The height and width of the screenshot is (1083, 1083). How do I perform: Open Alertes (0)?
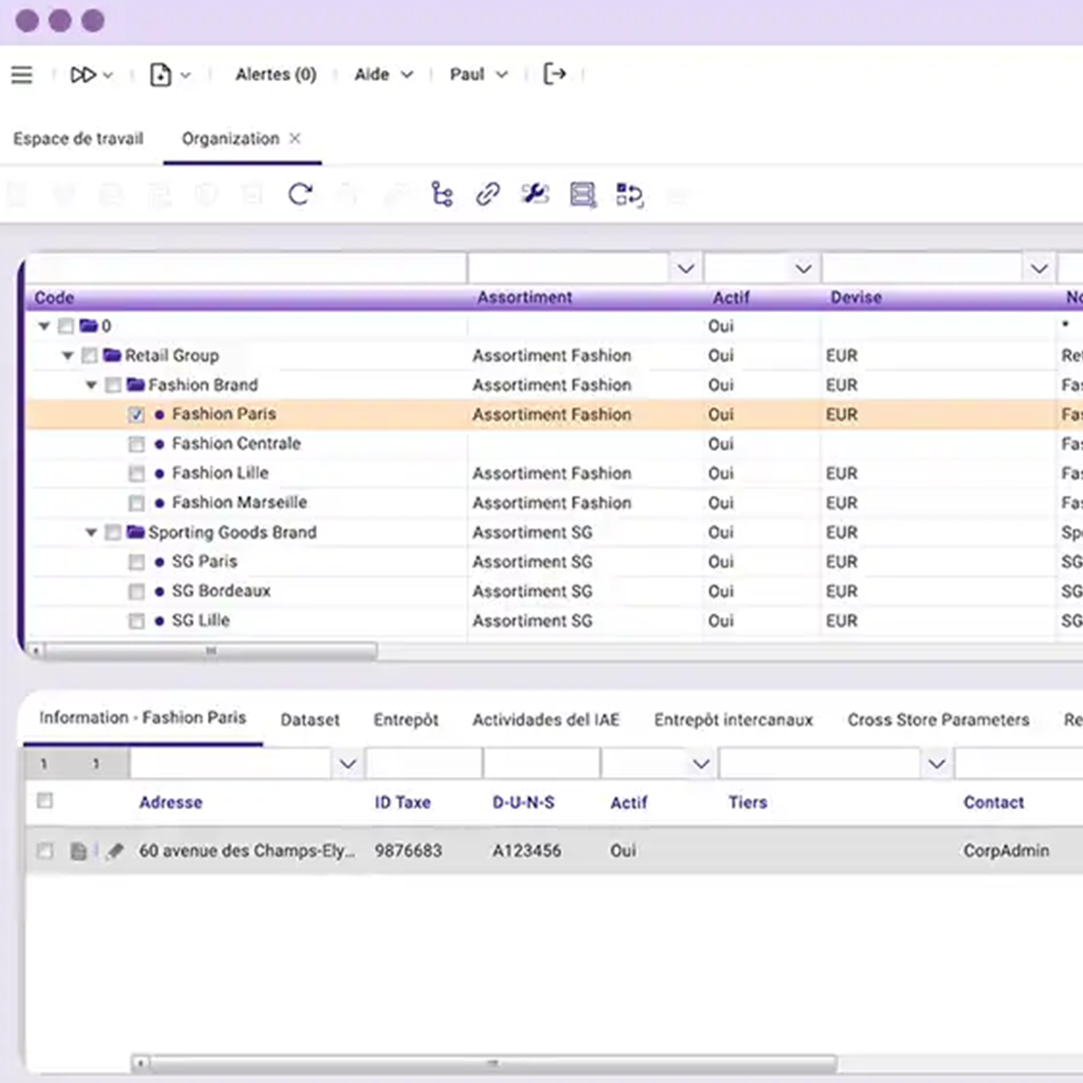tap(276, 74)
